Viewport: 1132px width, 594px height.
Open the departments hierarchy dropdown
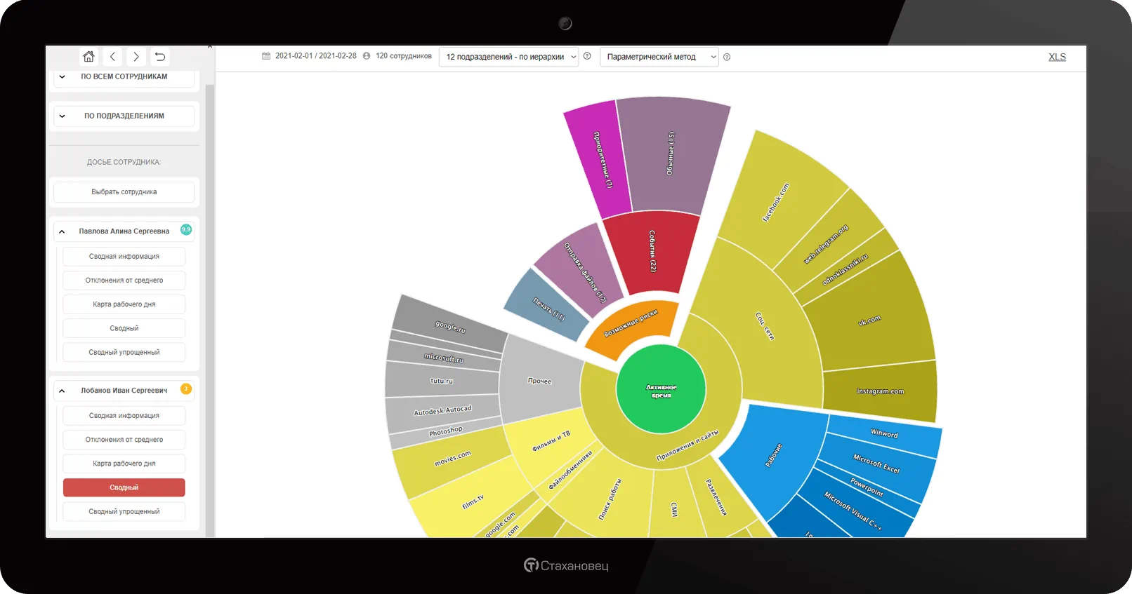(x=508, y=57)
